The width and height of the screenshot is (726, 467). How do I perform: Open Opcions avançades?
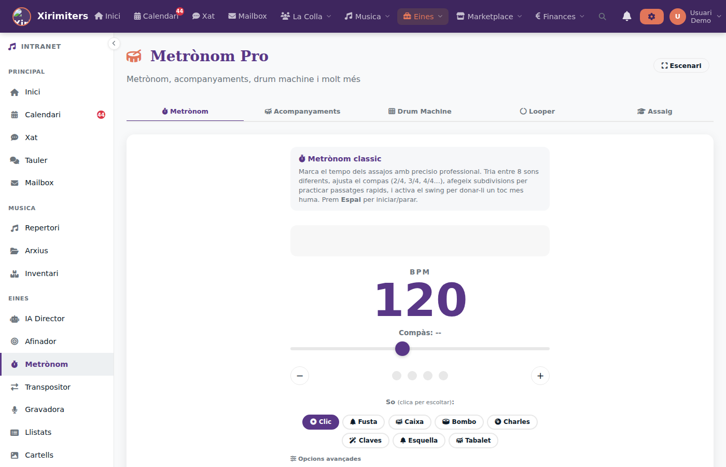point(326,458)
